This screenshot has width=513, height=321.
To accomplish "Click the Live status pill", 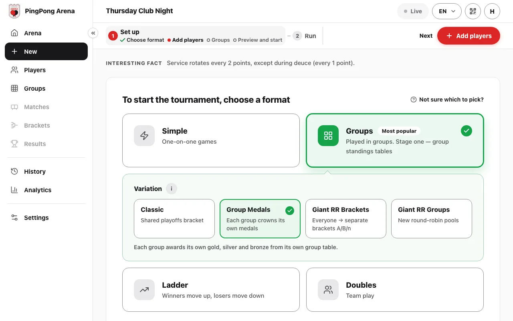I will tap(413, 11).
